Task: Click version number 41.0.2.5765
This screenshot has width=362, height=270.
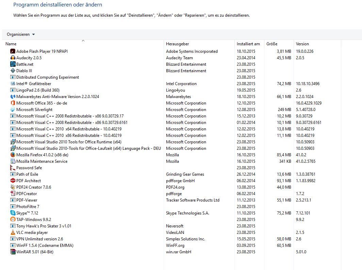Action: coord(306,161)
